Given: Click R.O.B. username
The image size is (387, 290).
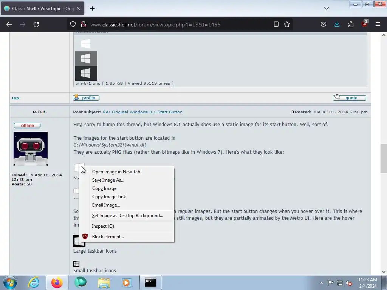Looking at the screenshot, I should (x=40, y=112).
